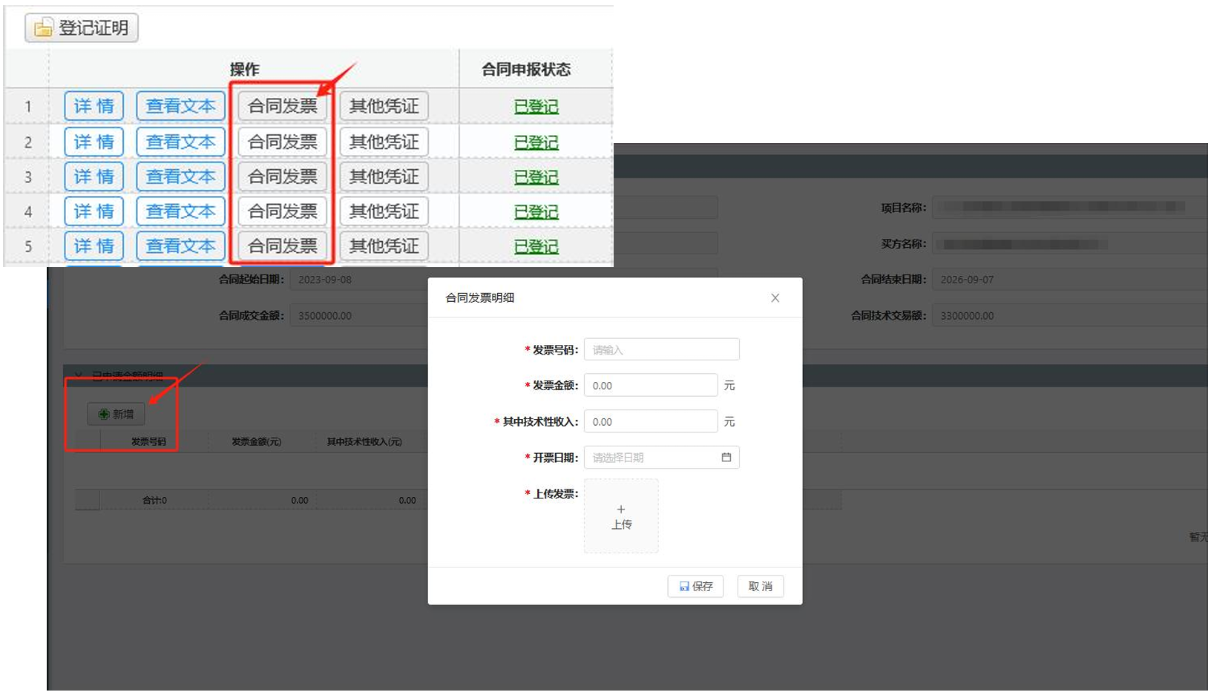Click the calendar icon in 开票日期 field
The height and width of the screenshot is (692, 1211).
pos(726,458)
